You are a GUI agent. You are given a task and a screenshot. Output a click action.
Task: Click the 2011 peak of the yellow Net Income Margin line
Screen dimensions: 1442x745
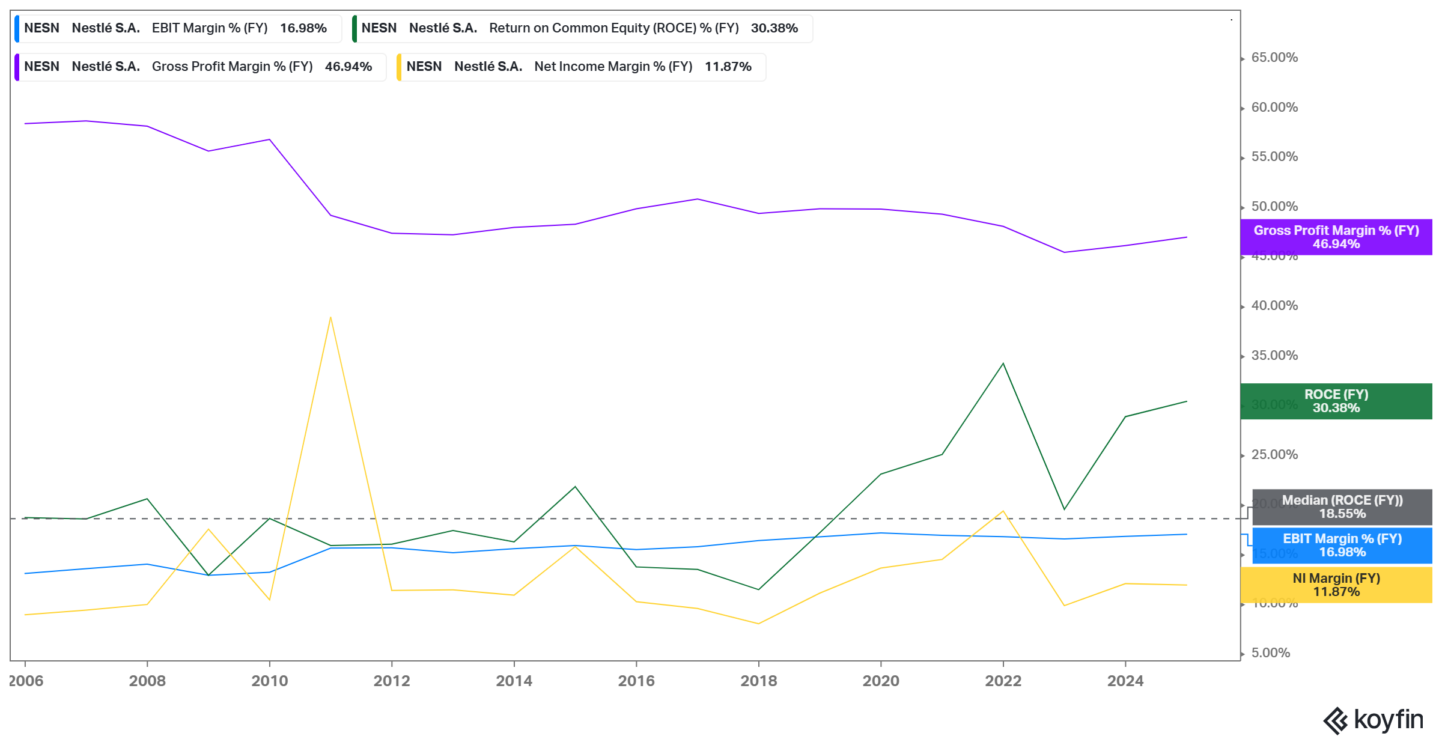[330, 318]
